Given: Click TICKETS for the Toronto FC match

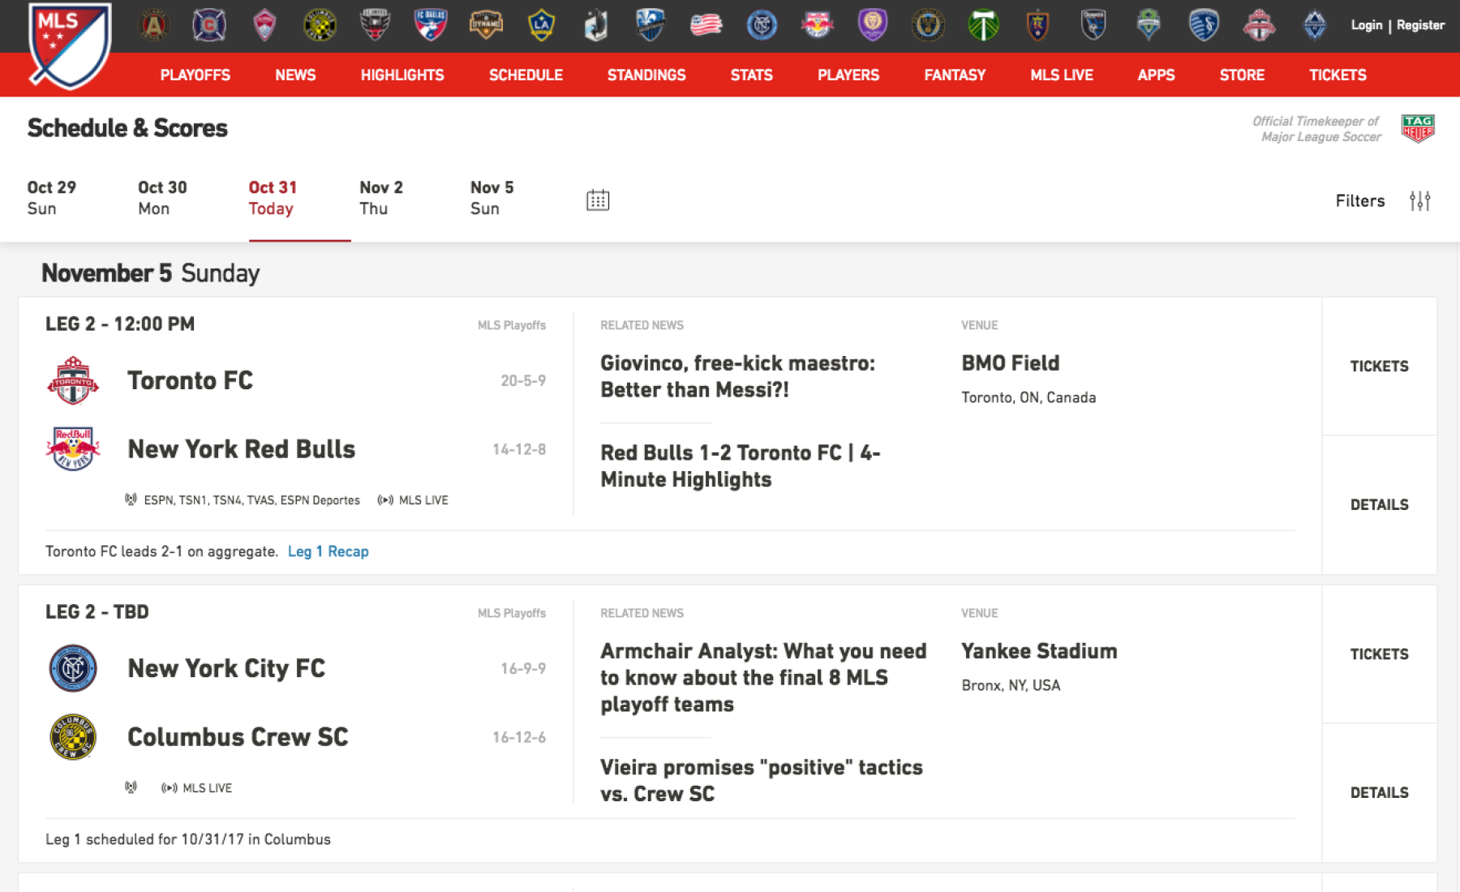Looking at the screenshot, I should (1379, 366).
